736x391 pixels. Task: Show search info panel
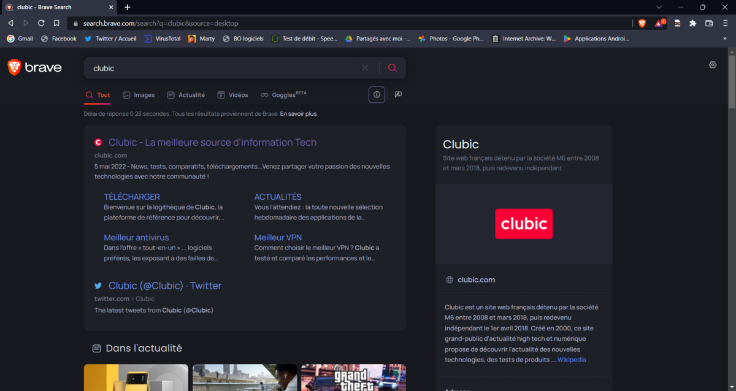coord(377,95)
